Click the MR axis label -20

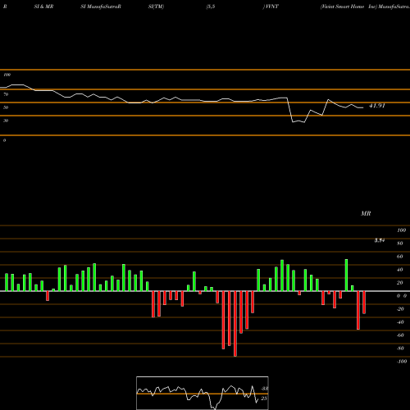coord(400,309)
